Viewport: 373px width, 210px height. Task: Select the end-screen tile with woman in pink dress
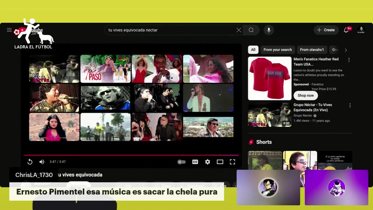[x=208, y=69]
